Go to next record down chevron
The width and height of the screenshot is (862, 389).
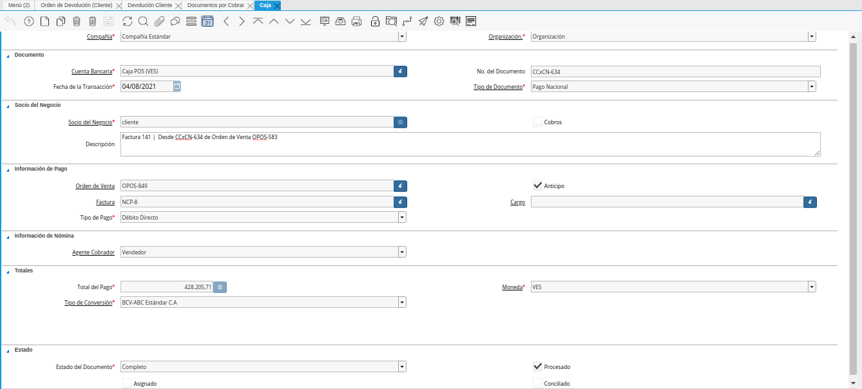click(x=289, y=21)
